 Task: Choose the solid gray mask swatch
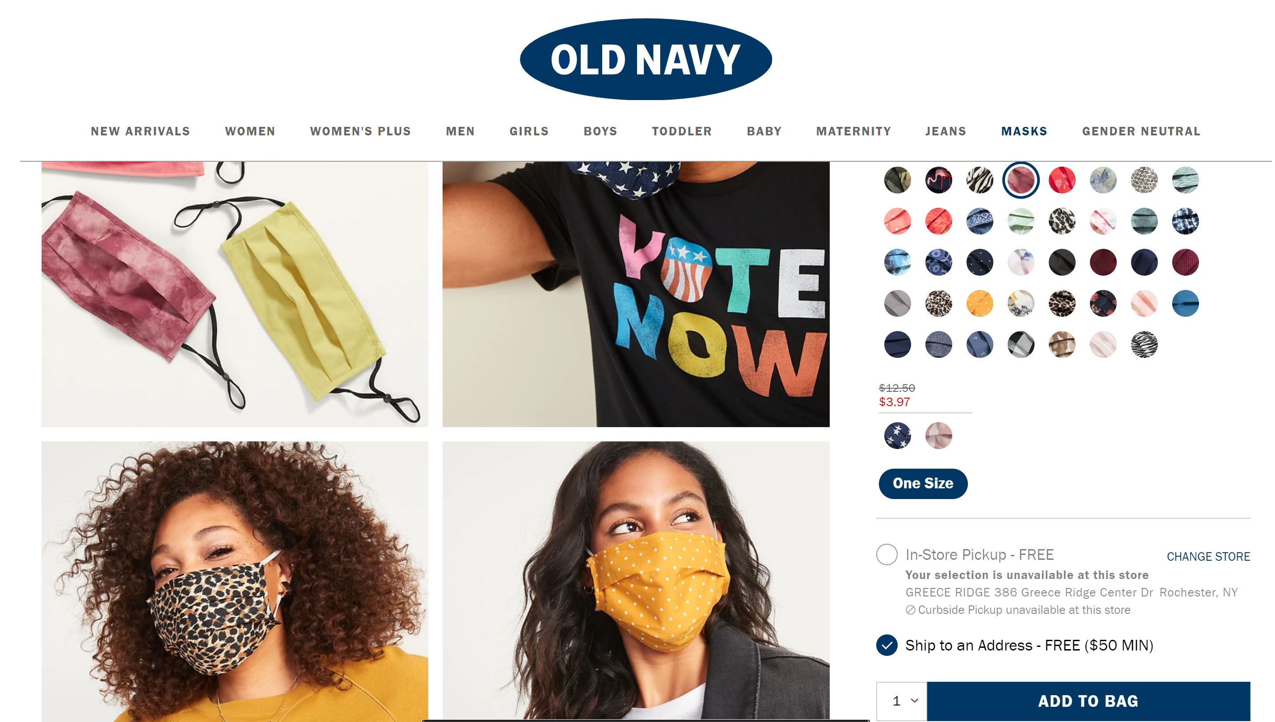pos(897,303)
